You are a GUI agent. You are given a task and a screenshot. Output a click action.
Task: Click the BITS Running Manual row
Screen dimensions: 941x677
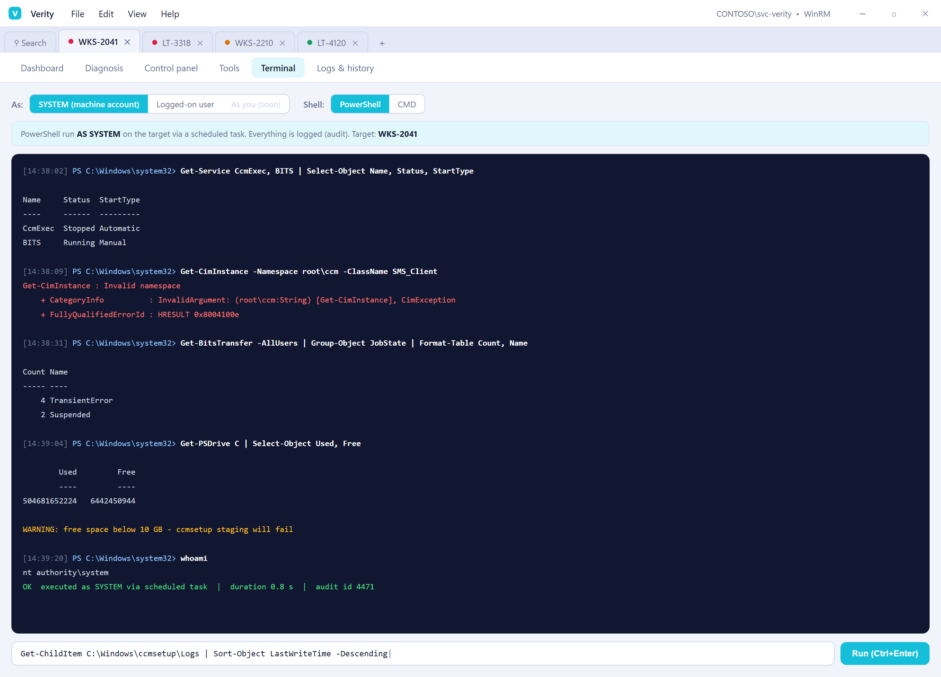coord(74,242)
